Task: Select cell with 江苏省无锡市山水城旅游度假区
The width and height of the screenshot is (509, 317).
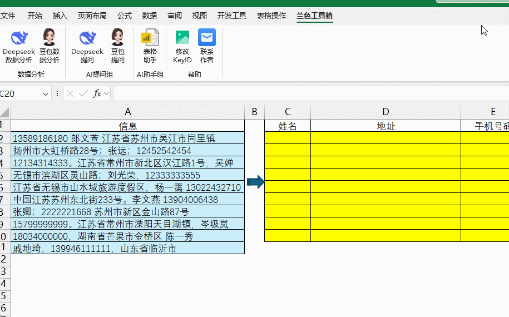Action: click(x=128, y=187)
